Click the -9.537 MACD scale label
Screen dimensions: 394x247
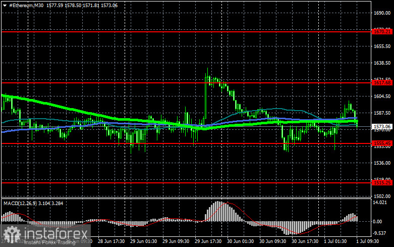click(x=380, y=233)
